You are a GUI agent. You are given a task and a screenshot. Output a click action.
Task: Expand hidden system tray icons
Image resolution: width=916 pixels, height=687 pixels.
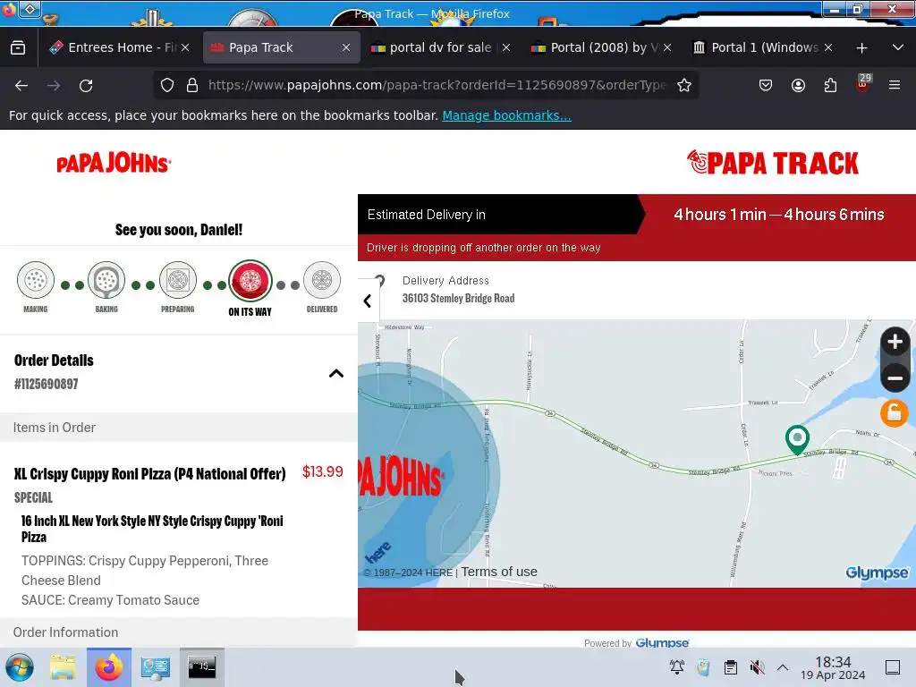point(783,667)
